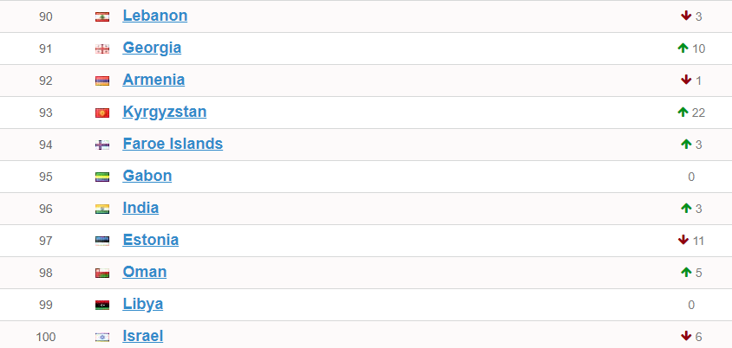Click the Lebanon flag icon
The image size is (732, 348).
[102, 16]
